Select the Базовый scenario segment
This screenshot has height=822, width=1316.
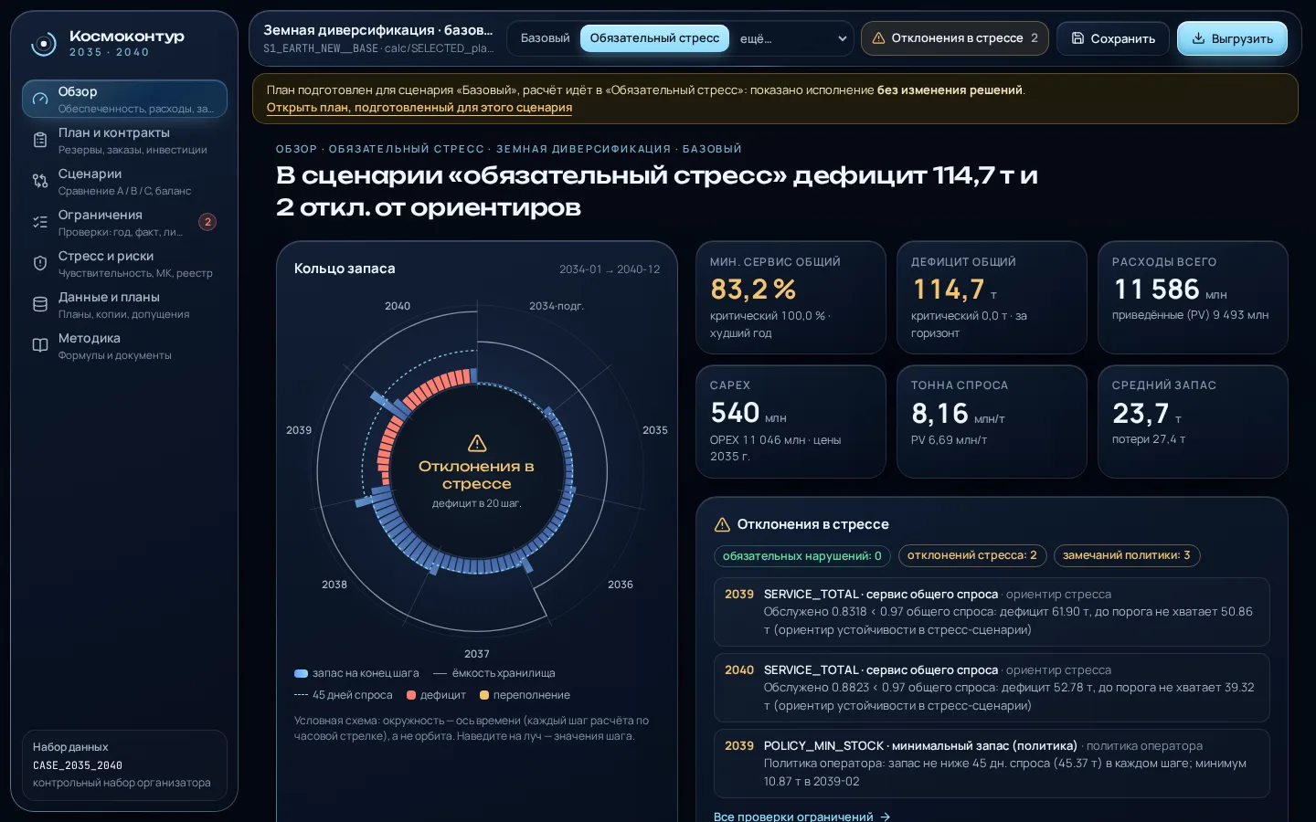(x=545, y=38)
